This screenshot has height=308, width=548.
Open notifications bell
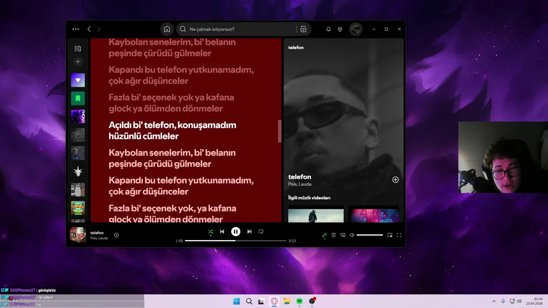coord(328,29)
